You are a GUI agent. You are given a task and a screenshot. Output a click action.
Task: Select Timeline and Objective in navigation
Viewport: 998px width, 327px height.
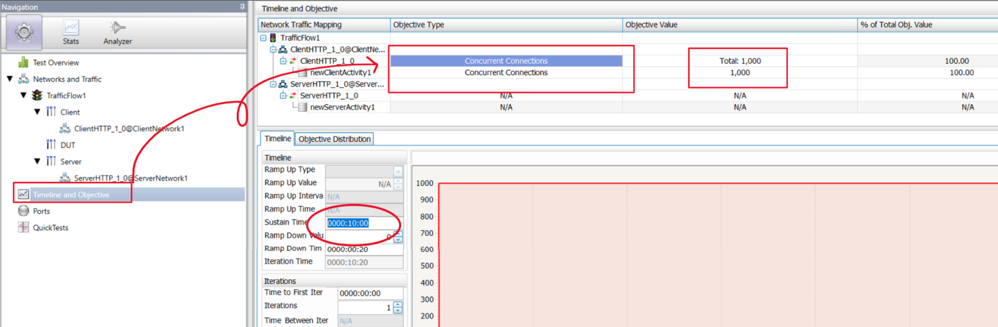pyautogui.click(x=71, y=195)
